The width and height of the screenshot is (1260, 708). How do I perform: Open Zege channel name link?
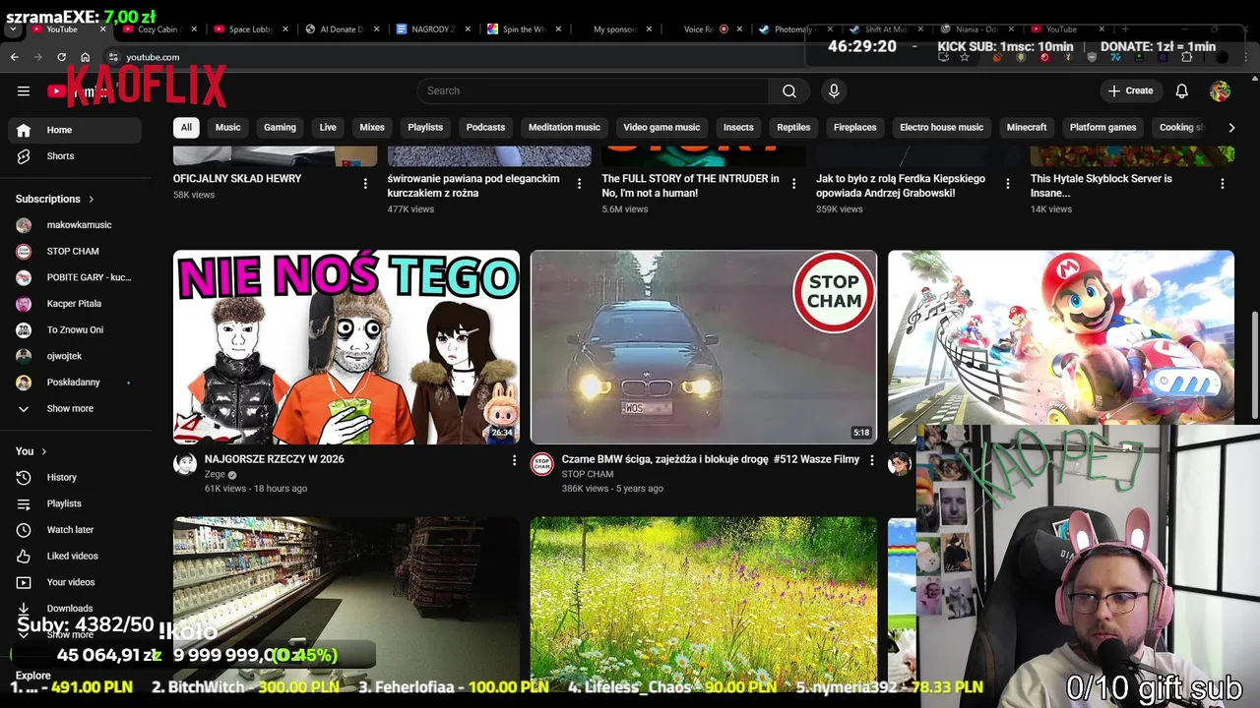tap(215, 474)
